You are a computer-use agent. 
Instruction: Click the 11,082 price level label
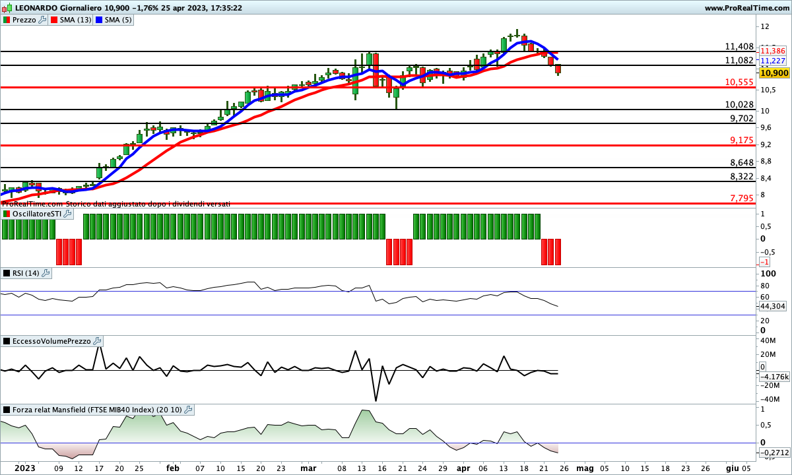[x=739, y=60]
